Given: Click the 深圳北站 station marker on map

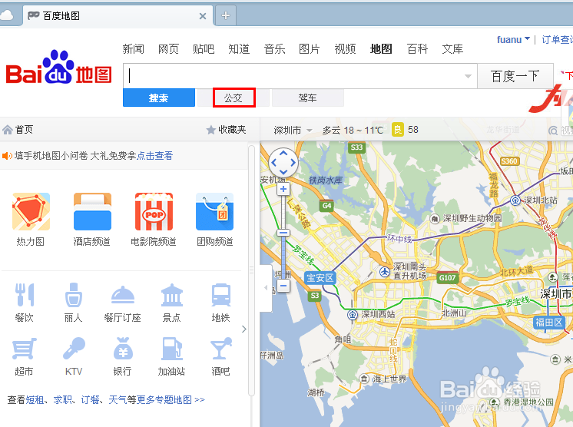Looking at the screenshot, I should click(x=515, y=200).
